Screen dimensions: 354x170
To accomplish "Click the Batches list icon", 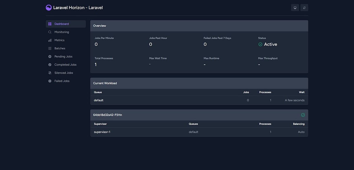I will point(50,48).
